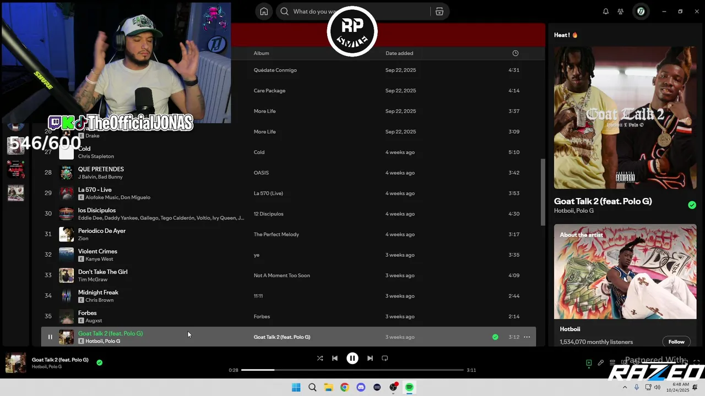Toggle saved checkmark beside bottom-bar track title
The height and width of the screenshot is (396, 705).
point(99,362)
